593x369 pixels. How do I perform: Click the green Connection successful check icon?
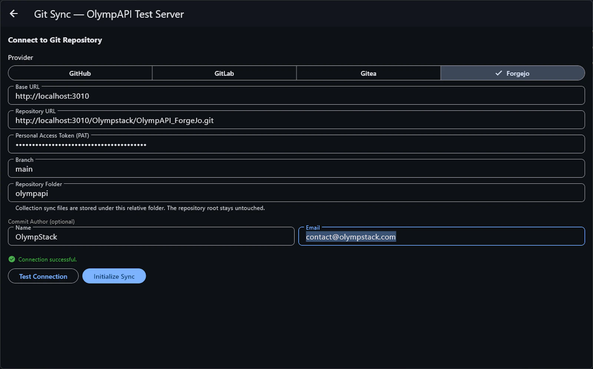pyautogui.click(x=12, y=259)
